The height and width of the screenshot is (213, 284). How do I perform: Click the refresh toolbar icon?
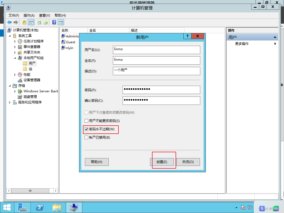click(x=39, y=22)
